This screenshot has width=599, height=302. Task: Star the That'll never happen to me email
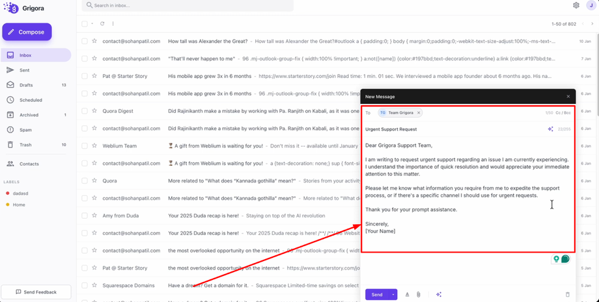pyautogui.click(x=94, y=58)
